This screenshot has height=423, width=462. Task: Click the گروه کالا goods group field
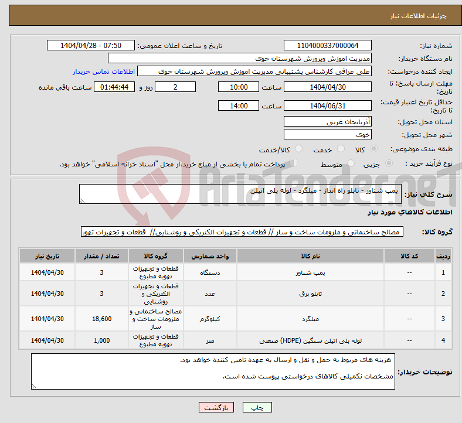click(x=242, y=231)
